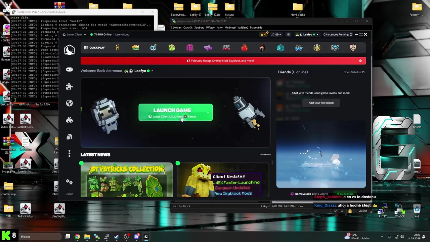Open the version dropdown arrow on Launch Game
This screenshot has height=242, width=430.
pos(208,113)
